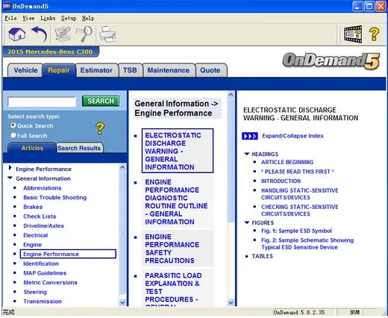Click the Expand/Collapse Index arrows icon

(x=250, y=136)
